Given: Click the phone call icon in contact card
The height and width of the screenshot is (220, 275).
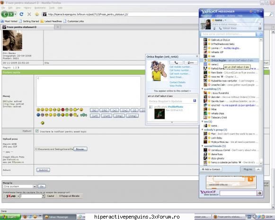Looking at the screenshot, I should point(176,62).
